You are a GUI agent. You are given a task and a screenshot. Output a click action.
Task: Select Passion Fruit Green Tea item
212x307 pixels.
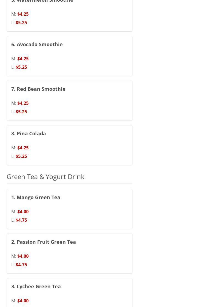69,254
